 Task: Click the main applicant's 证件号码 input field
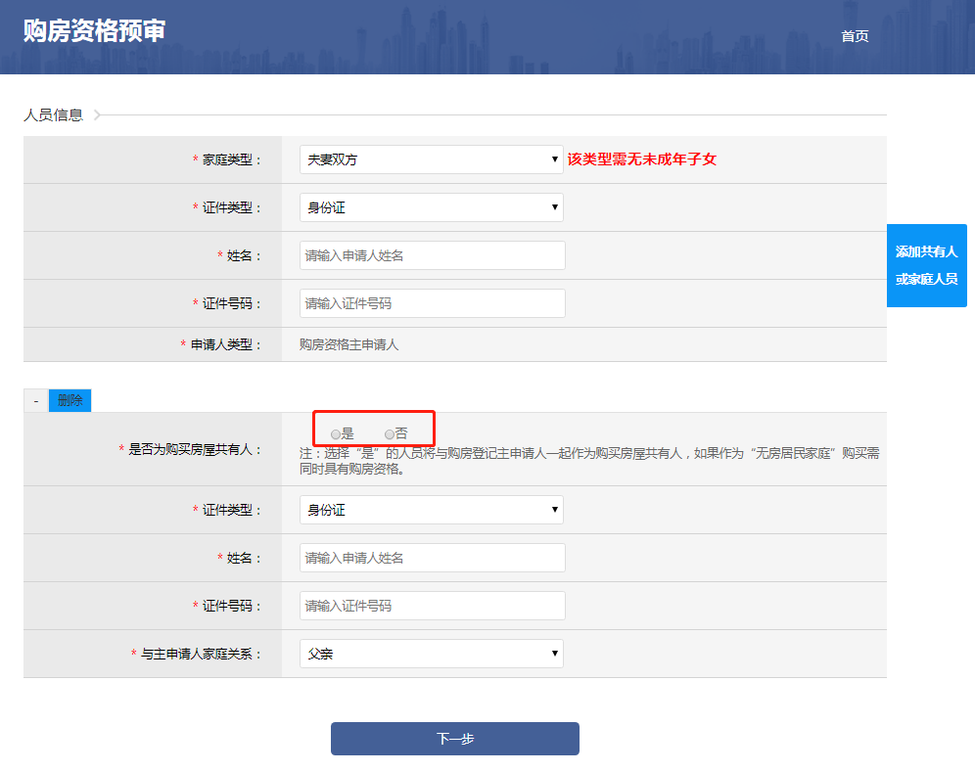(432, 303)
